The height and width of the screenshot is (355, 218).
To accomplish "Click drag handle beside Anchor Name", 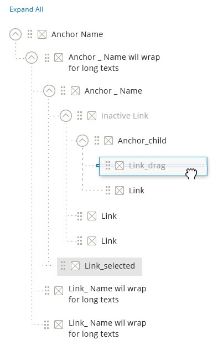I will [x=30, y=34].
